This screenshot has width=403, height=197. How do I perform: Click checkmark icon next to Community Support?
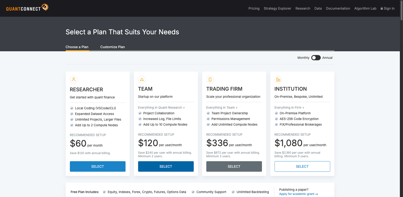[x=193, y=192]
